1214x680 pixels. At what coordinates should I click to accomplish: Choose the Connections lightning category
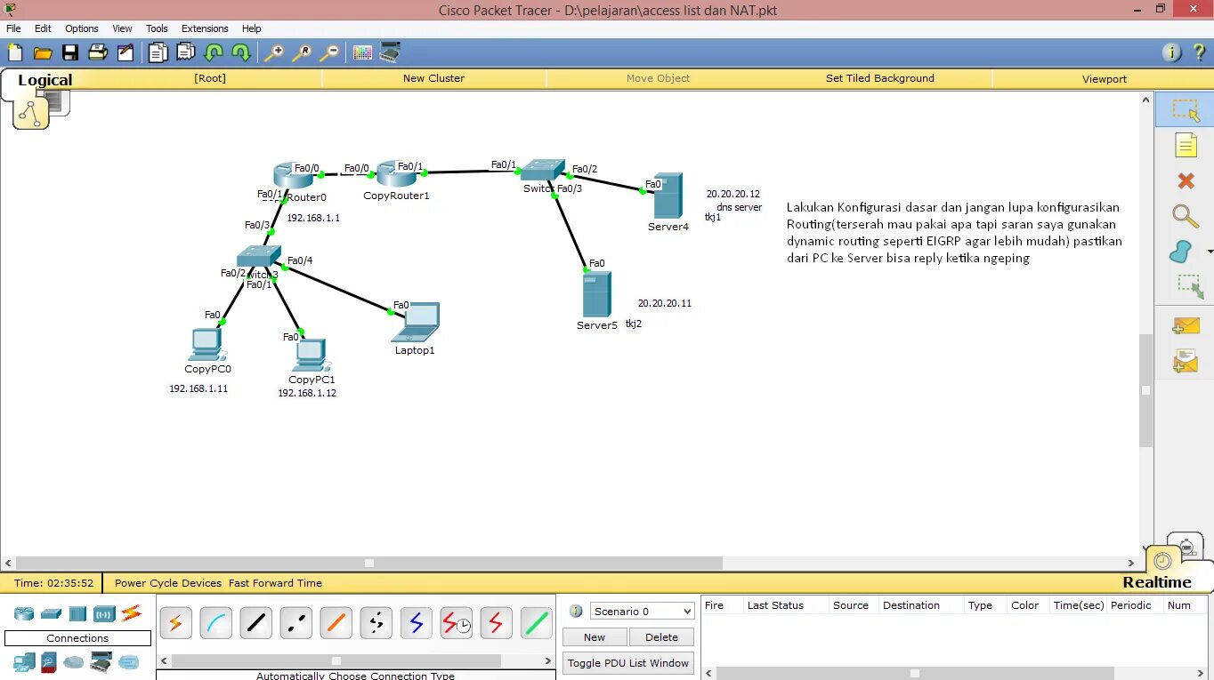coord(131,612)
